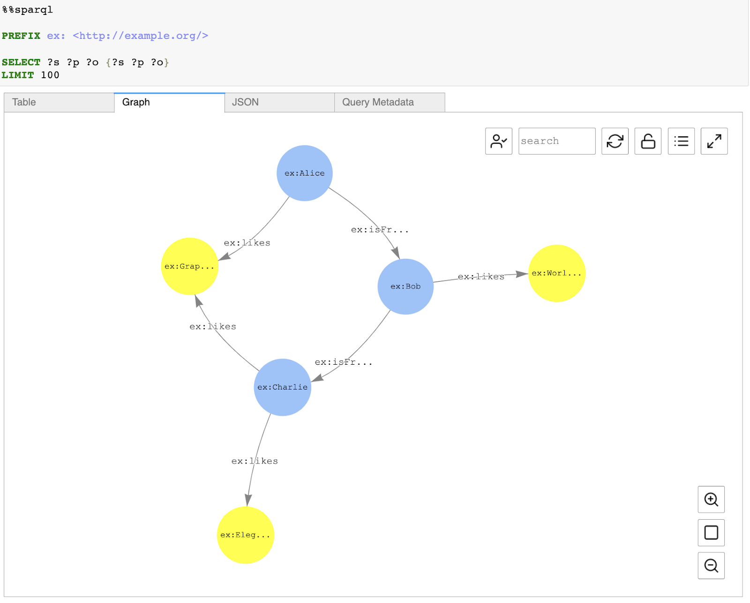Toggle fullscreen mode for the graph view
The height and width of the screenshot is (603, 750).
click(714, 141)
